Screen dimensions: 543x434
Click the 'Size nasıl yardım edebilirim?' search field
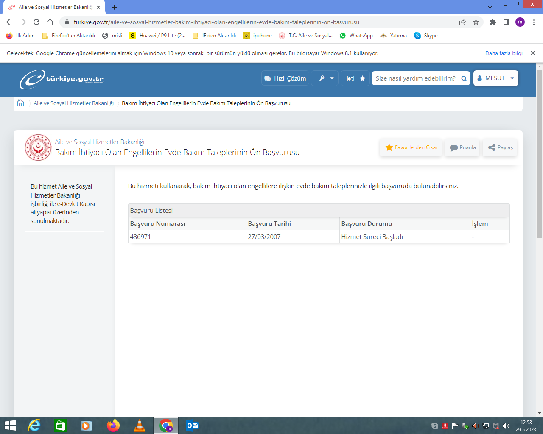click(x=415, y=78)
